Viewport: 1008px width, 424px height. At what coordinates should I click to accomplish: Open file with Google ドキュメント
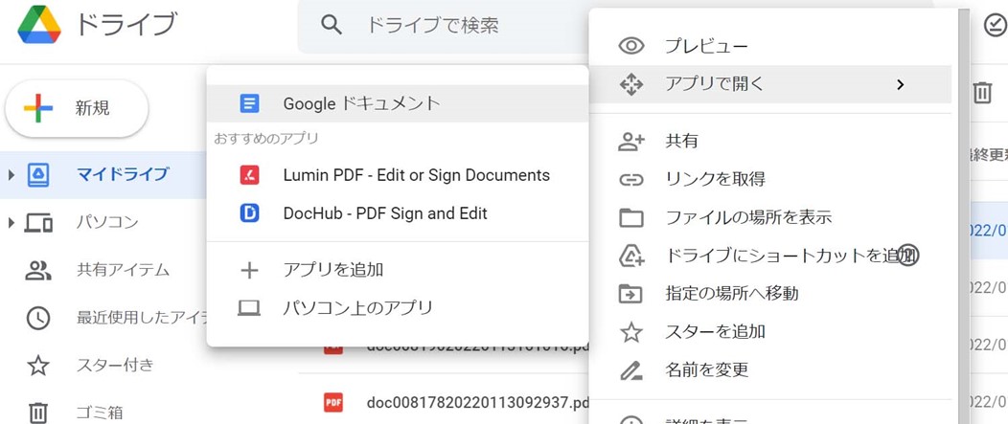coord(398,103)
